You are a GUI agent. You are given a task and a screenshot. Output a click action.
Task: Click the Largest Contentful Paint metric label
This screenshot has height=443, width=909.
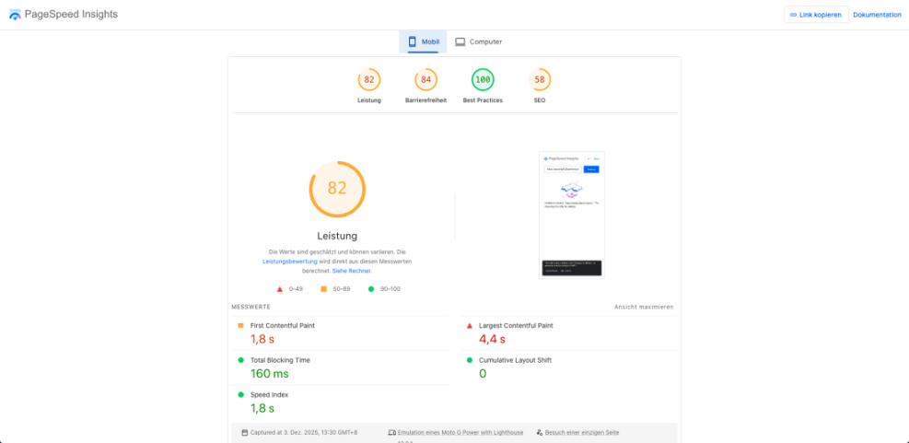[516, 325]
